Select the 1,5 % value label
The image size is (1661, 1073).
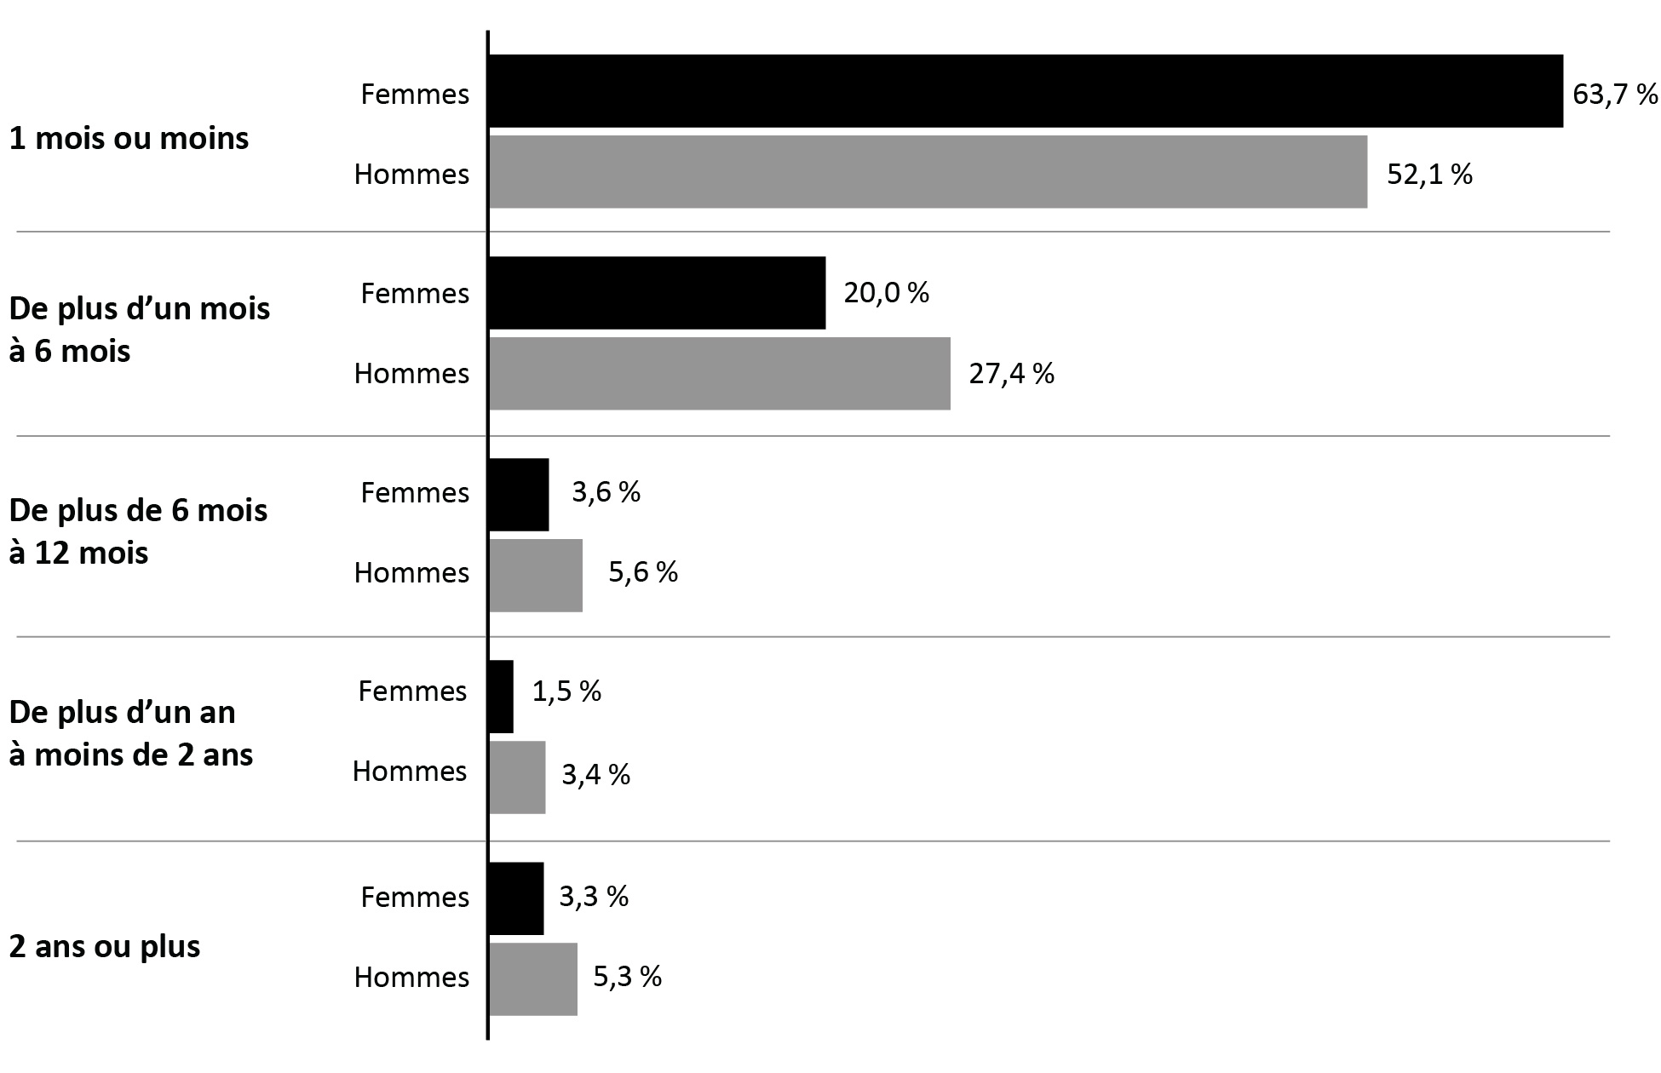tap(566, 691)
